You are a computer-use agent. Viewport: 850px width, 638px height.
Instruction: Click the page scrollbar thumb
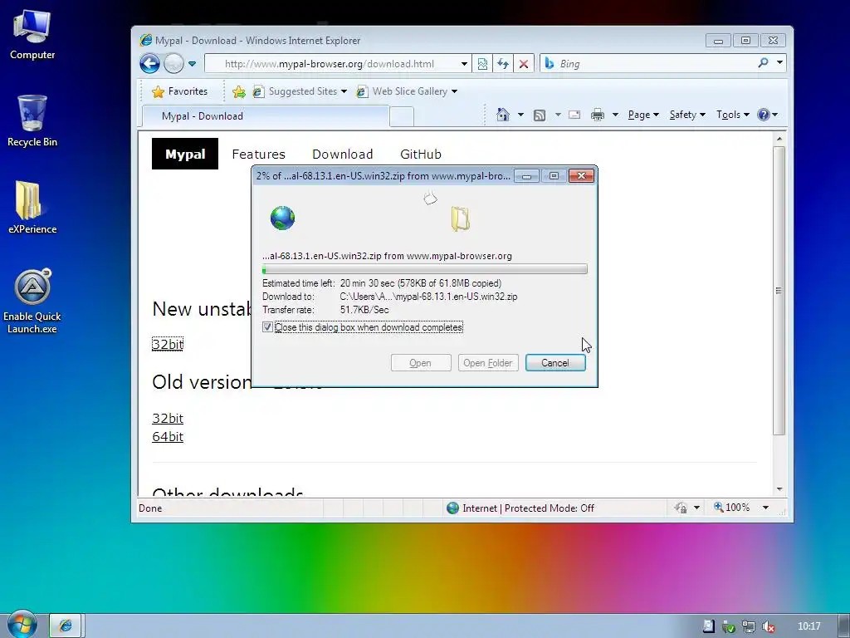(x=779, y=291)
